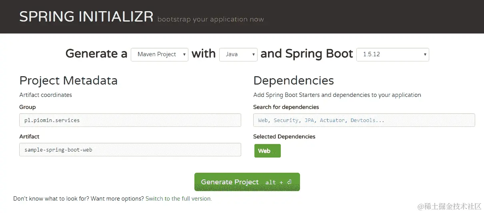Viewport: 484px width, 213px height.
Task: Open the Java language dropdown
Action: [238, 54]
